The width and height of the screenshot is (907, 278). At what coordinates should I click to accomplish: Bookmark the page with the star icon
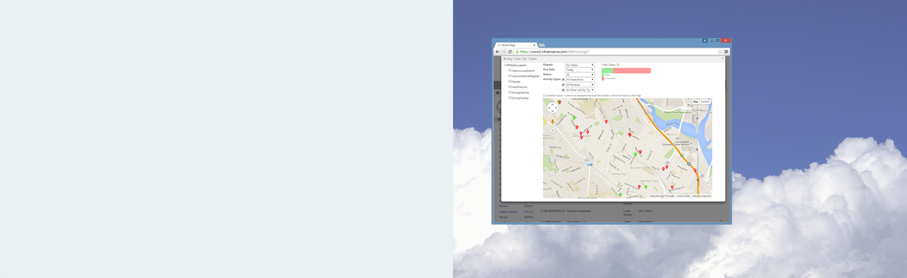tap(720, 52)
